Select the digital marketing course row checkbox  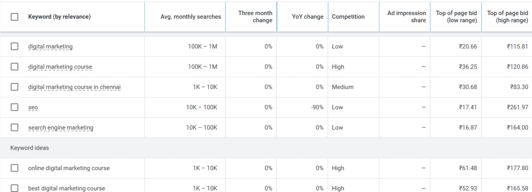14,67
